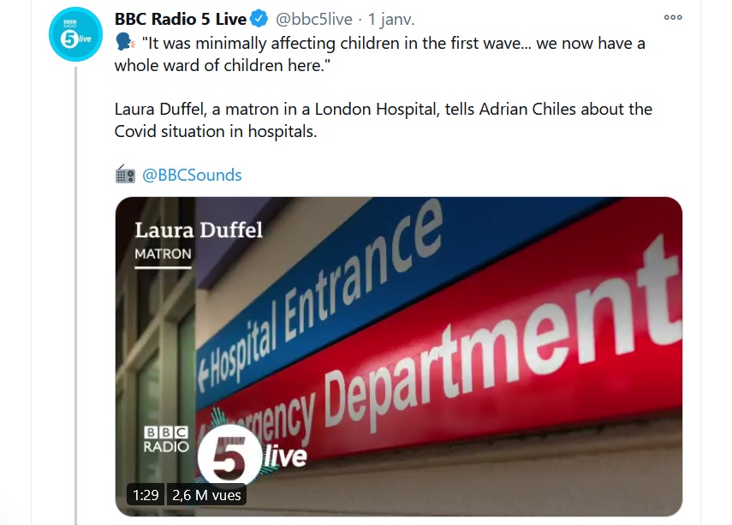Click the @bbc5live handle
Viewport: 732px width, 525px height.
click(313, 19)
